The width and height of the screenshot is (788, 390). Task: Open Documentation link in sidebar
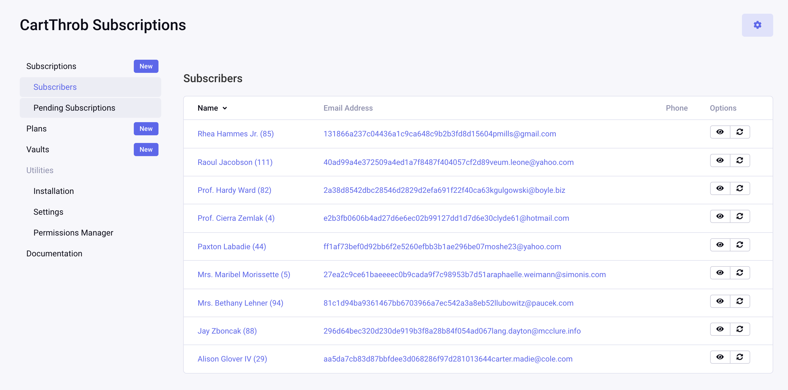pos(54,253)
